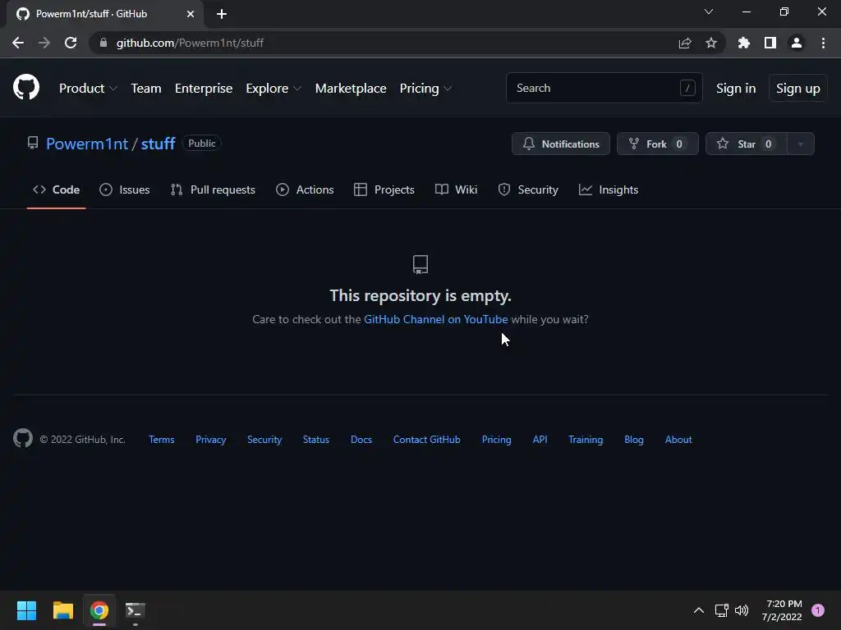Open the Team page
The height and width of the screenshot is (630, 841).
[x=146, y=89]
